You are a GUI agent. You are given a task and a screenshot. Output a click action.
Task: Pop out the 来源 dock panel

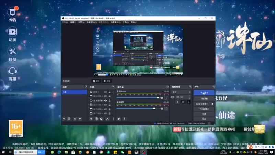click(113, 87)
